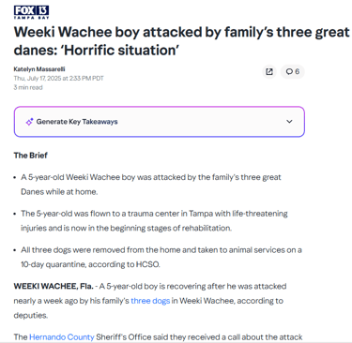
Task: Click the paragraph mentioning Sheriff's Office
Action: (x=158, y=337)
